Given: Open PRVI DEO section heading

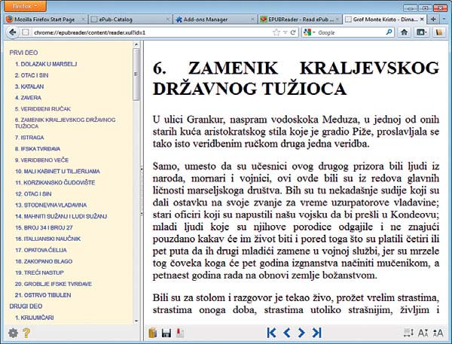Looking at the screenshot, I should pyautogui.click(x=23, y=53).
